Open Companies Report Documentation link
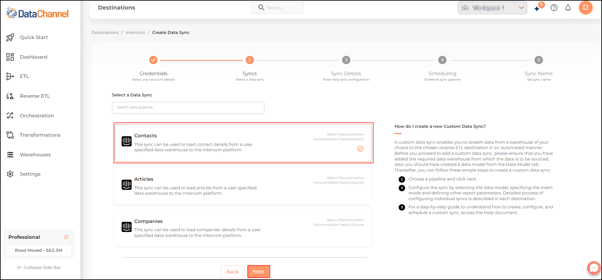 click(x=345, y=220)
